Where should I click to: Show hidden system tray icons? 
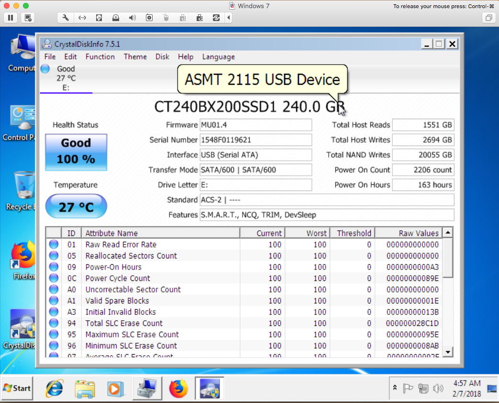pyautogui.click(x=395, y=388)
